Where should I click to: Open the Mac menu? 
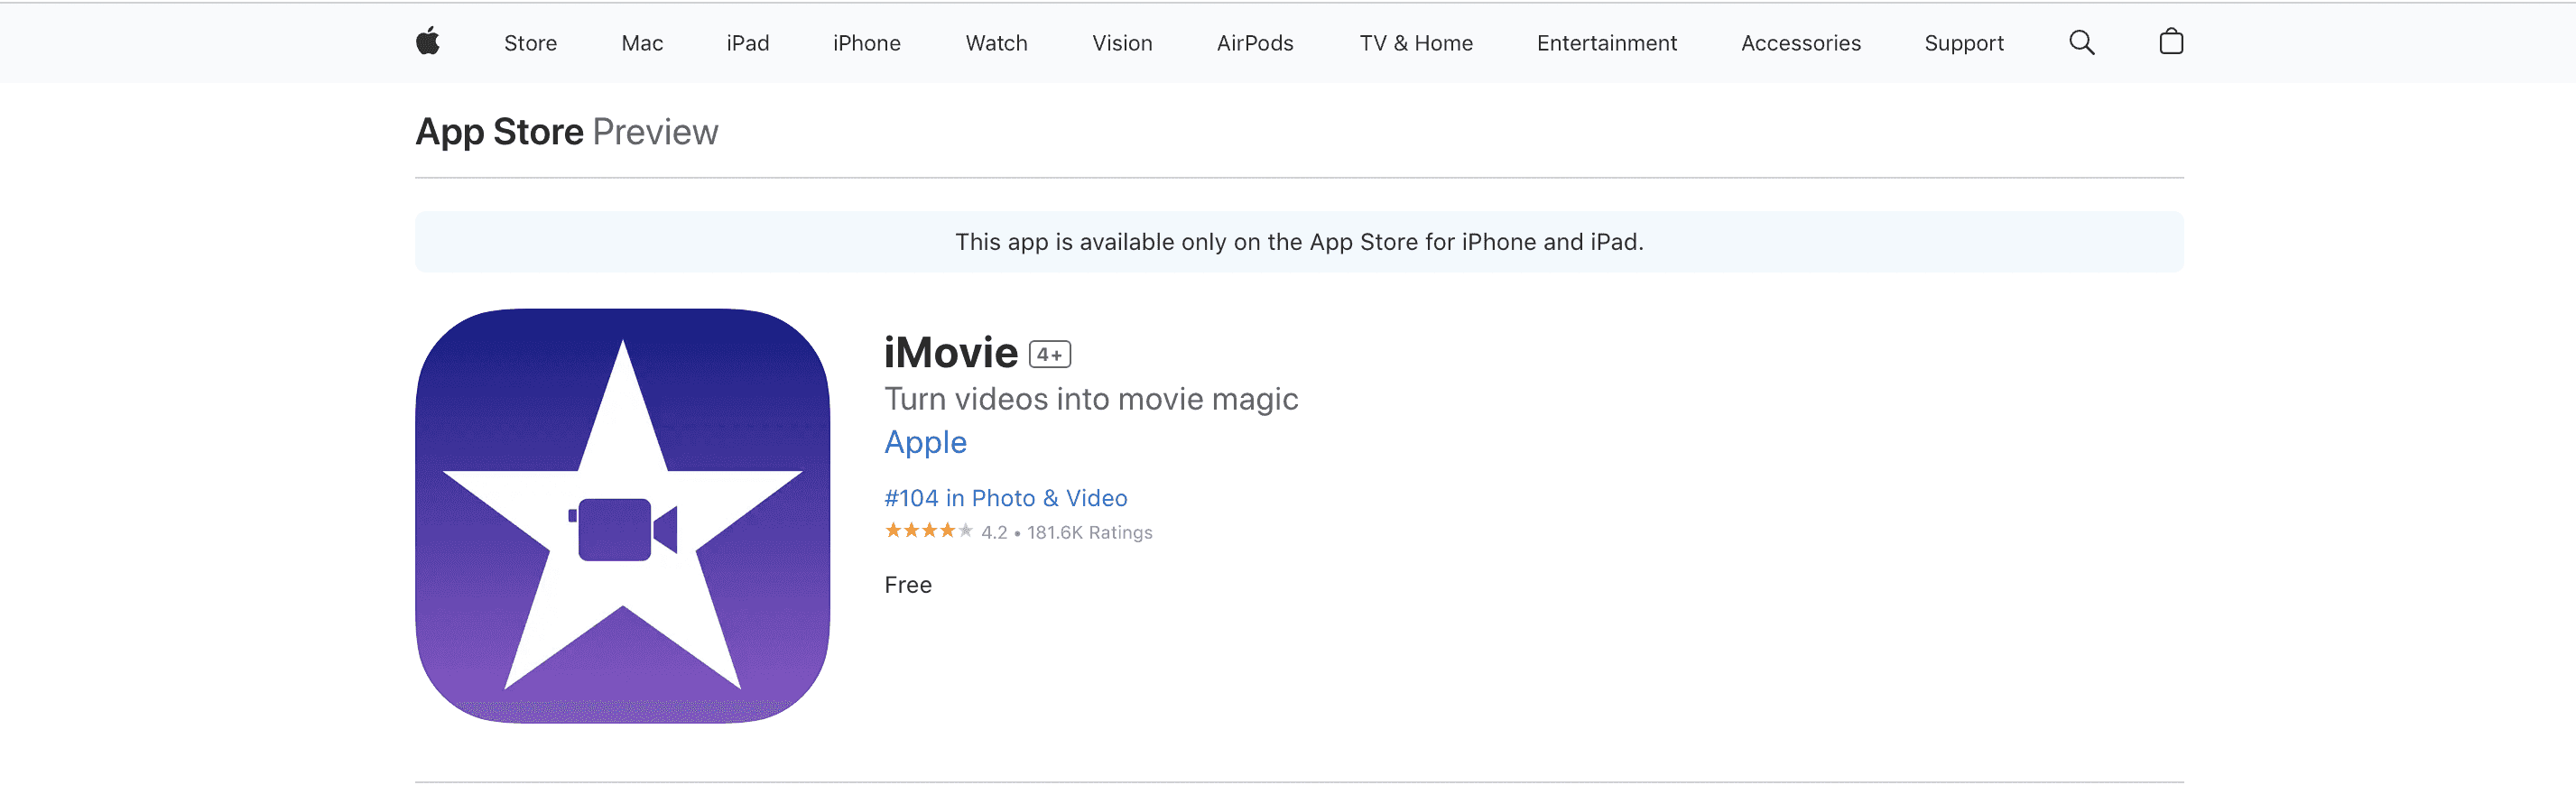click(642, 43)
